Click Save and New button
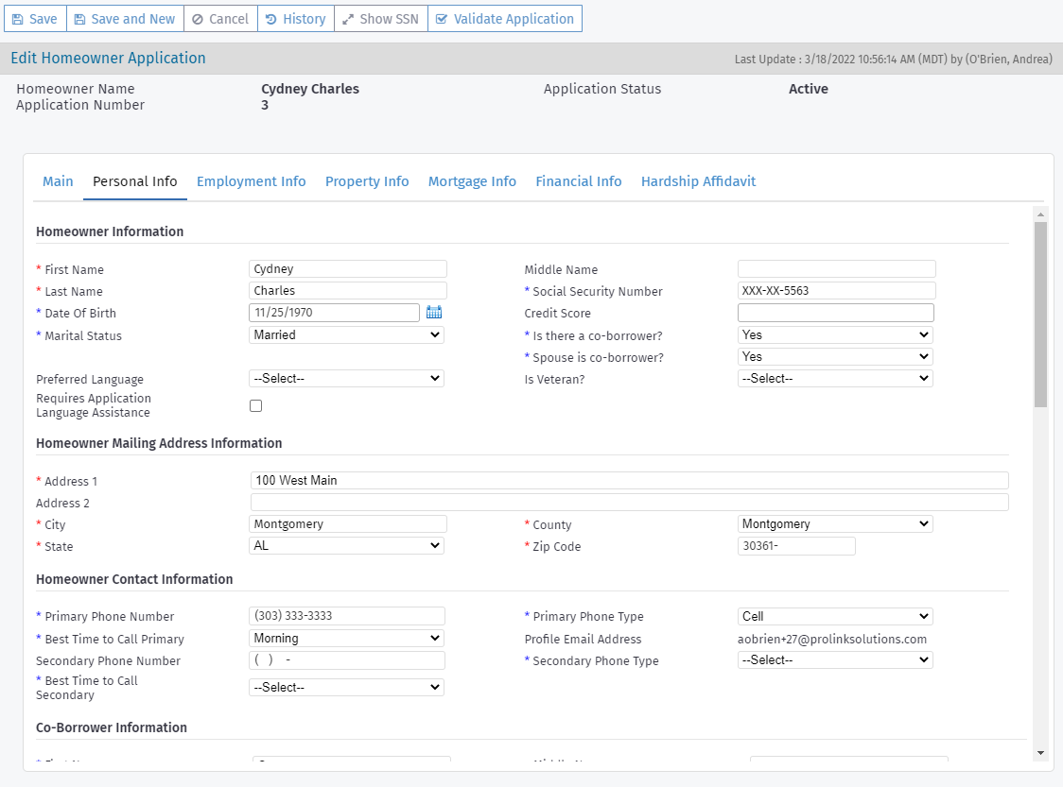1063x787 pixels. coord(125,19)
